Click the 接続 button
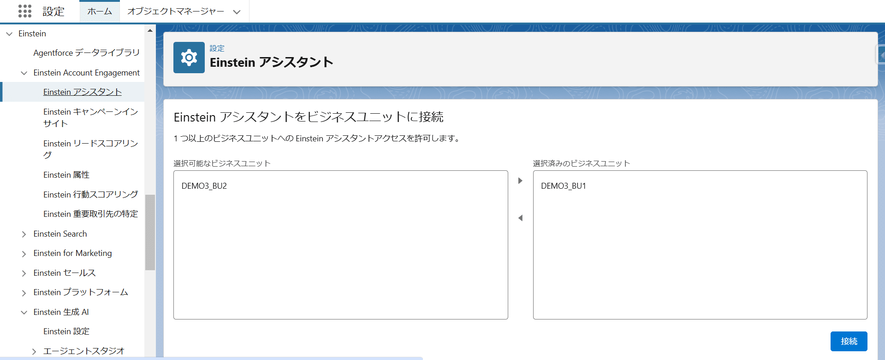 pyautogui.click(x=849, y=341)
